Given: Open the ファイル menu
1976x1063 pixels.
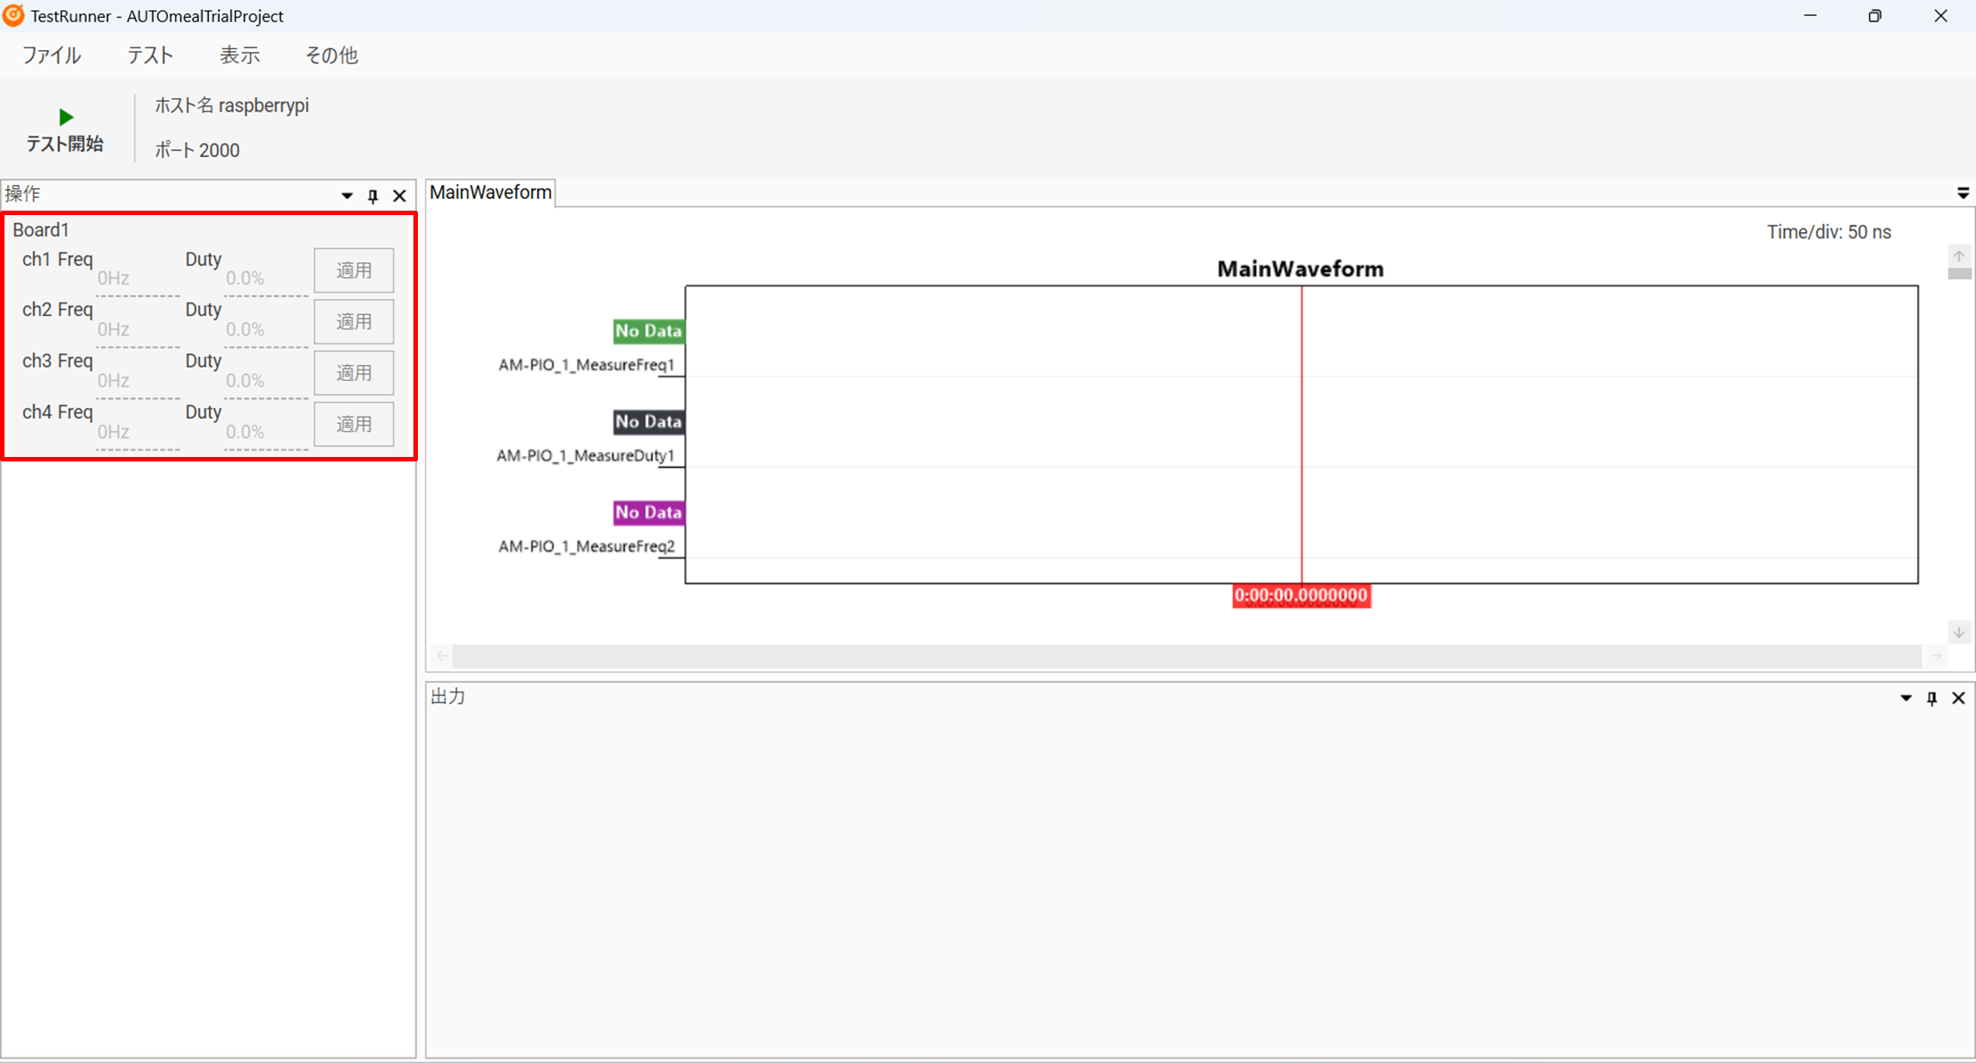Looking at the screenshot, I should click(51, 55).
